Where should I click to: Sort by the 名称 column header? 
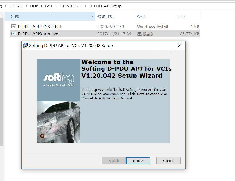tap(15, 16)
